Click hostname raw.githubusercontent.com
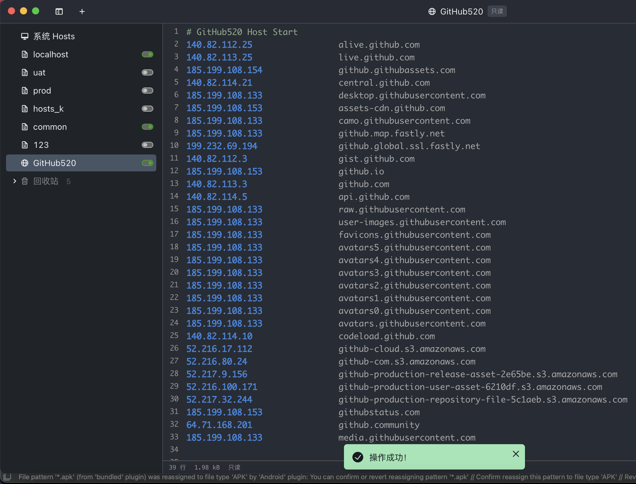The height and width of the screenshot is (484, 636). tap(402, 209)
